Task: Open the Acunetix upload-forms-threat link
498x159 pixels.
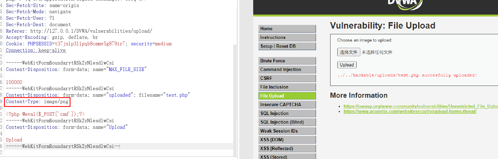Action: (410, 111)
